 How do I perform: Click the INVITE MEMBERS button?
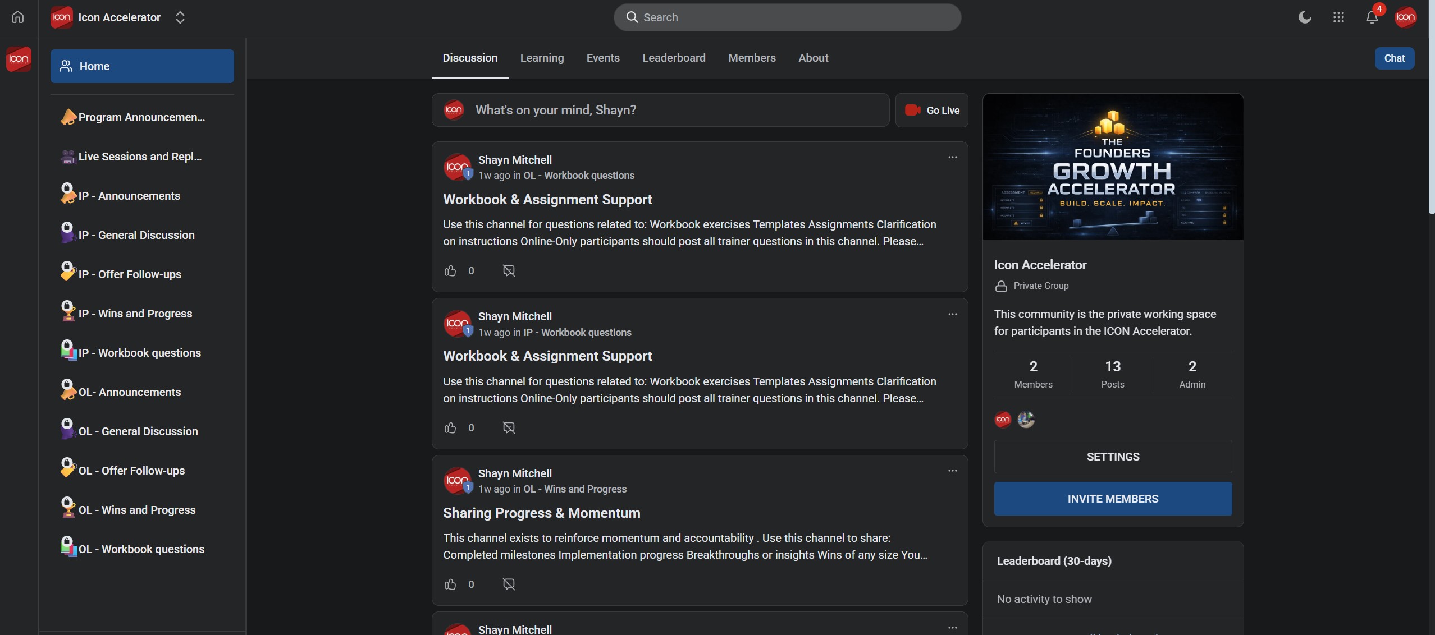coord(1113,499)
